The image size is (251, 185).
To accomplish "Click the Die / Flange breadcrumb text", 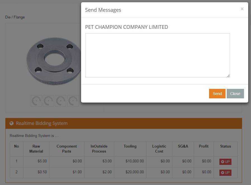I will click(15, 17).
